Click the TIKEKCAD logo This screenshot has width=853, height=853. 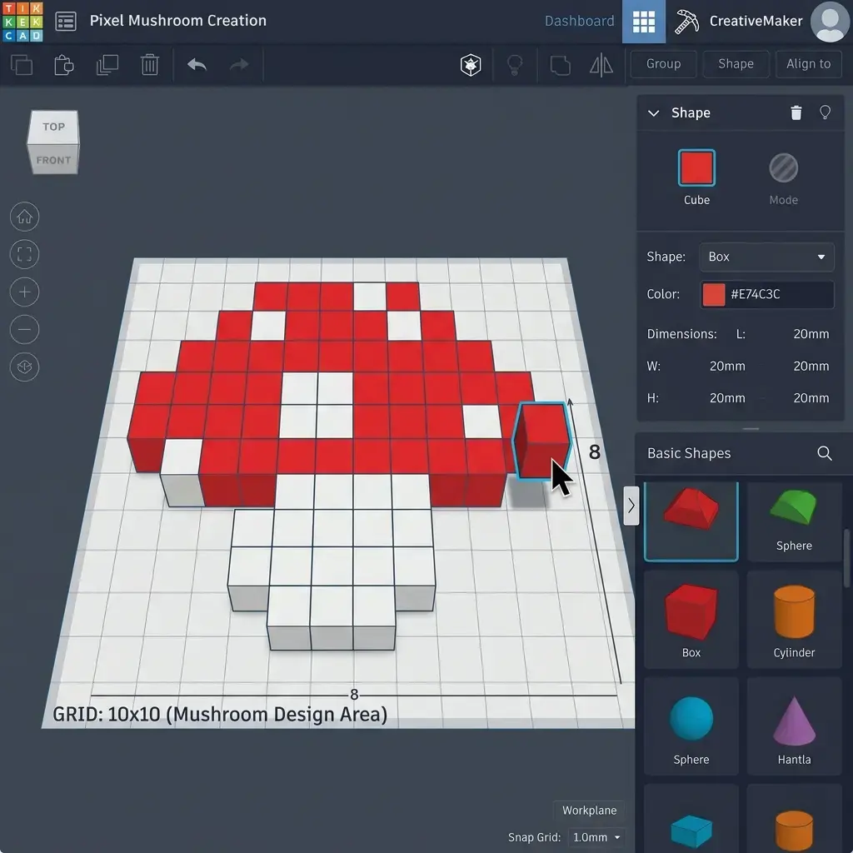point(22,22)
